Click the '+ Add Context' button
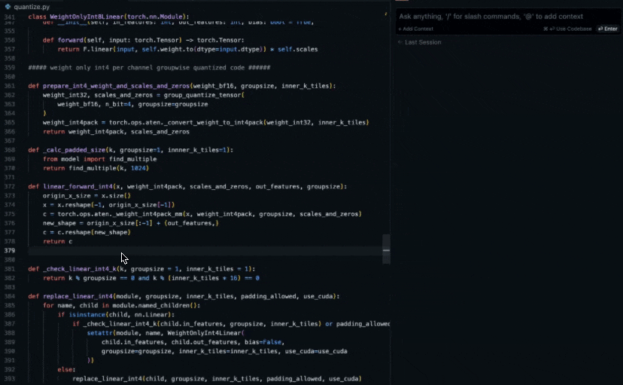Screen dimensions: 623x385 pos(415,29)
